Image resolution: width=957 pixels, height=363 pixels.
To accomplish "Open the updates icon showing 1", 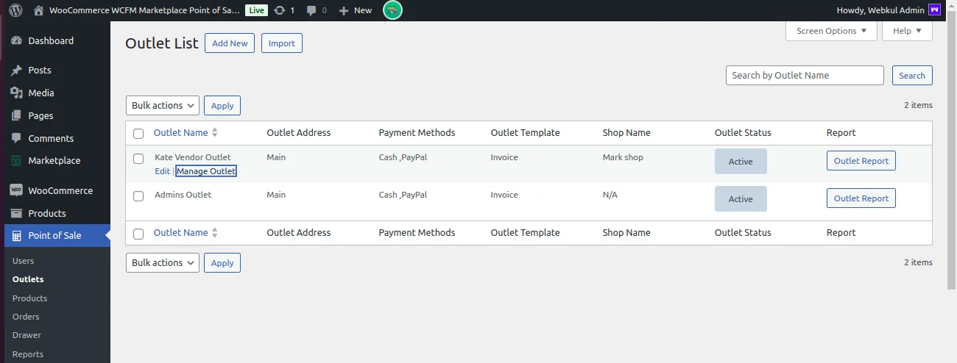I will [x=279, y=10].
